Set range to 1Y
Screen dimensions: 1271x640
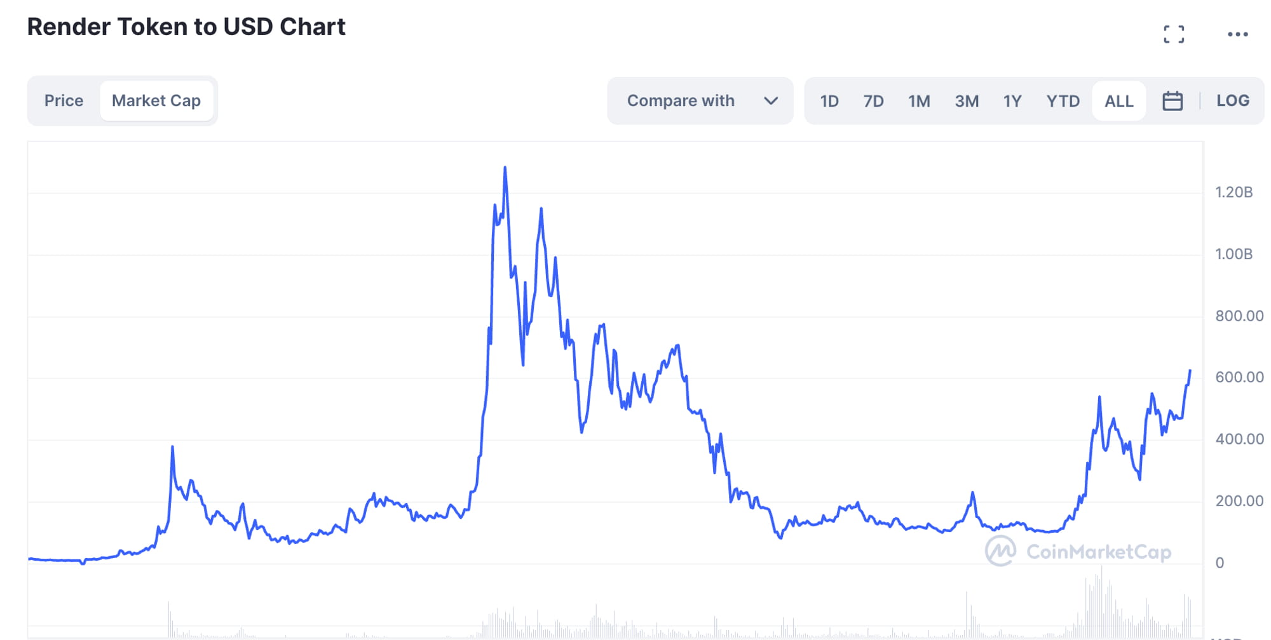tap(1012, 101)
